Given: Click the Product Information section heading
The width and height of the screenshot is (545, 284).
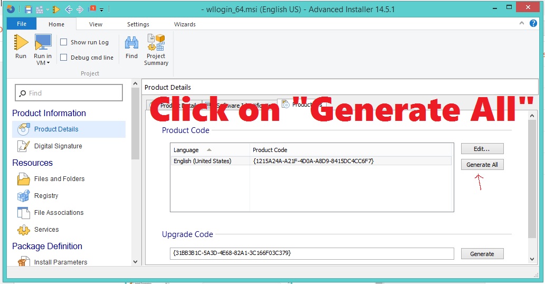Looking at the screenshot, I should tap(49, 113).
